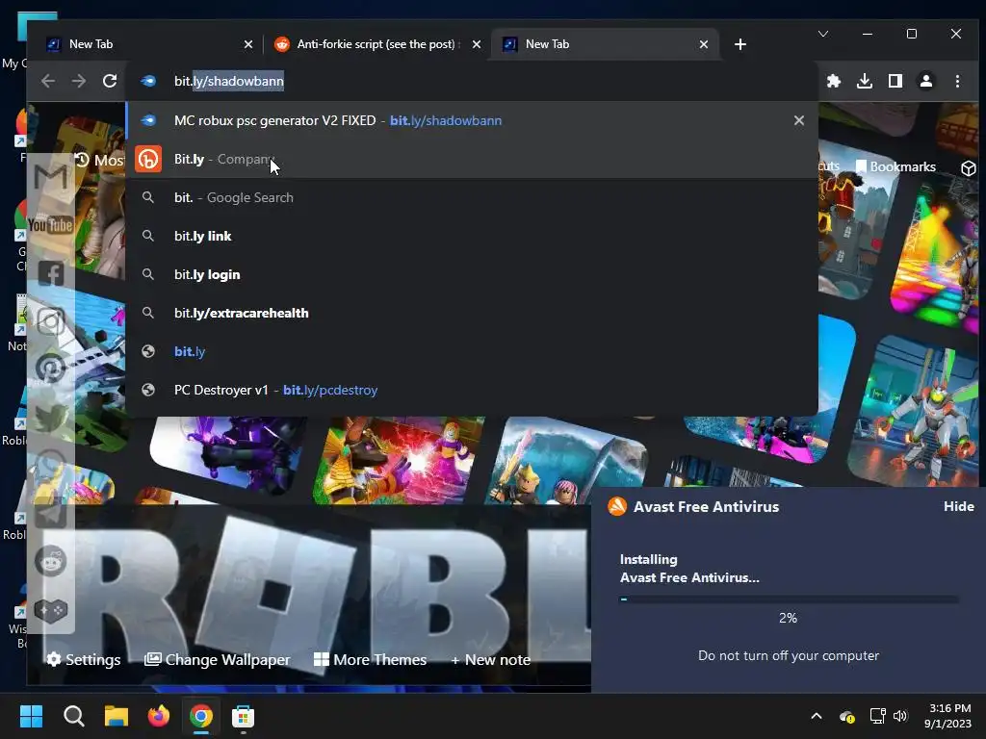Image resolution: width=986 pixels, height=739 pixels.
Task: Open Pinterest from the sidebar
Action: 51,369
